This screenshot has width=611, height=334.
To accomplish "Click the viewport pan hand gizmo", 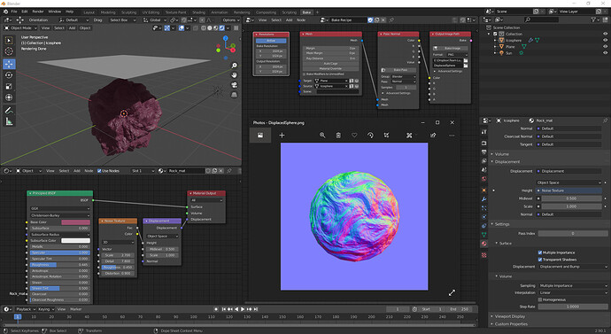I will point(234,75).
